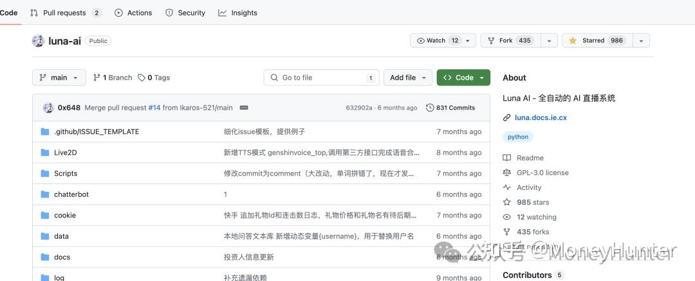The image size is (695, 281).
Task: Click the link icon beside luna.docs.ie.cx
Action: [507, 118]
